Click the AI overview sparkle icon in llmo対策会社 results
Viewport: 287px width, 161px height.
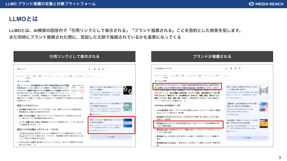(156, 81)
